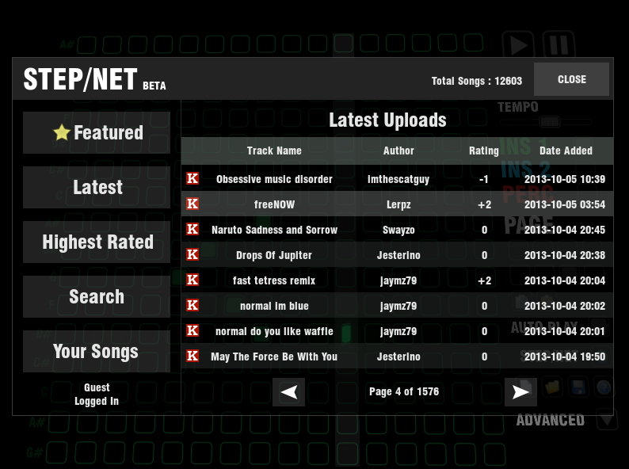Close the STEP/NET dialog
Screen dimensions: 629x469
click(x=571, y=79)
